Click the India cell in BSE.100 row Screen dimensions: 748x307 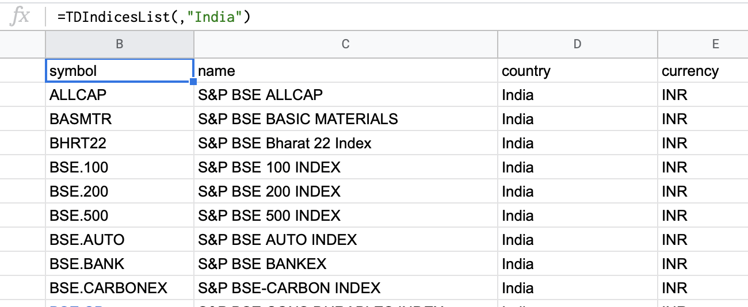578,167
